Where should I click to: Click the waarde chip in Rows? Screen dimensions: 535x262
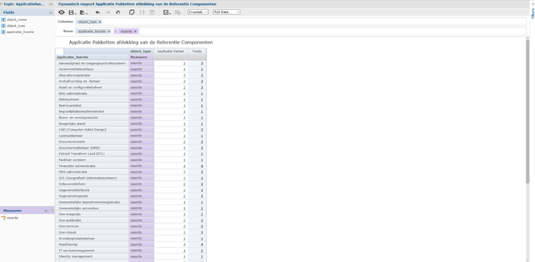126,32
